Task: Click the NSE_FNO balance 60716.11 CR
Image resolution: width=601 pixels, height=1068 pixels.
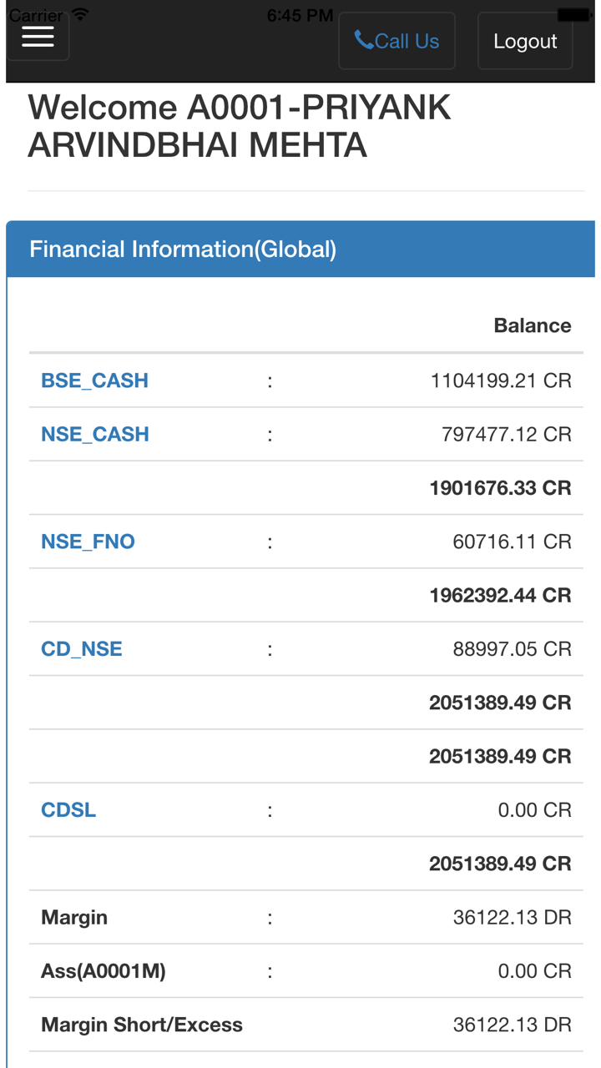Action: [512, 542]
